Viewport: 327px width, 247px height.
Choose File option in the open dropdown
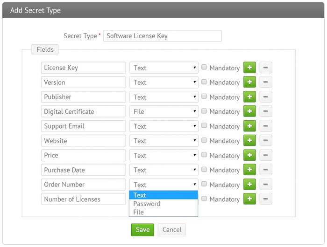point(139,212)
